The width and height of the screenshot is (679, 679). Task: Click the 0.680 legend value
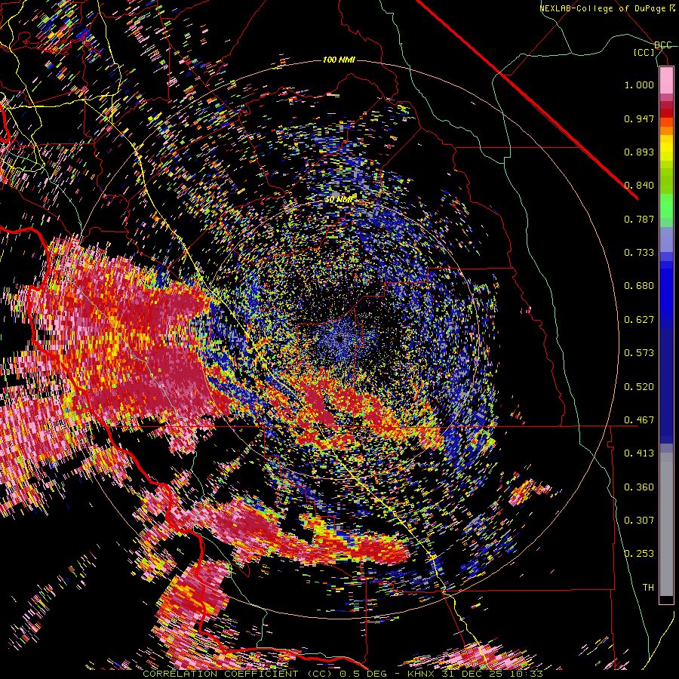tap(639, 286)
